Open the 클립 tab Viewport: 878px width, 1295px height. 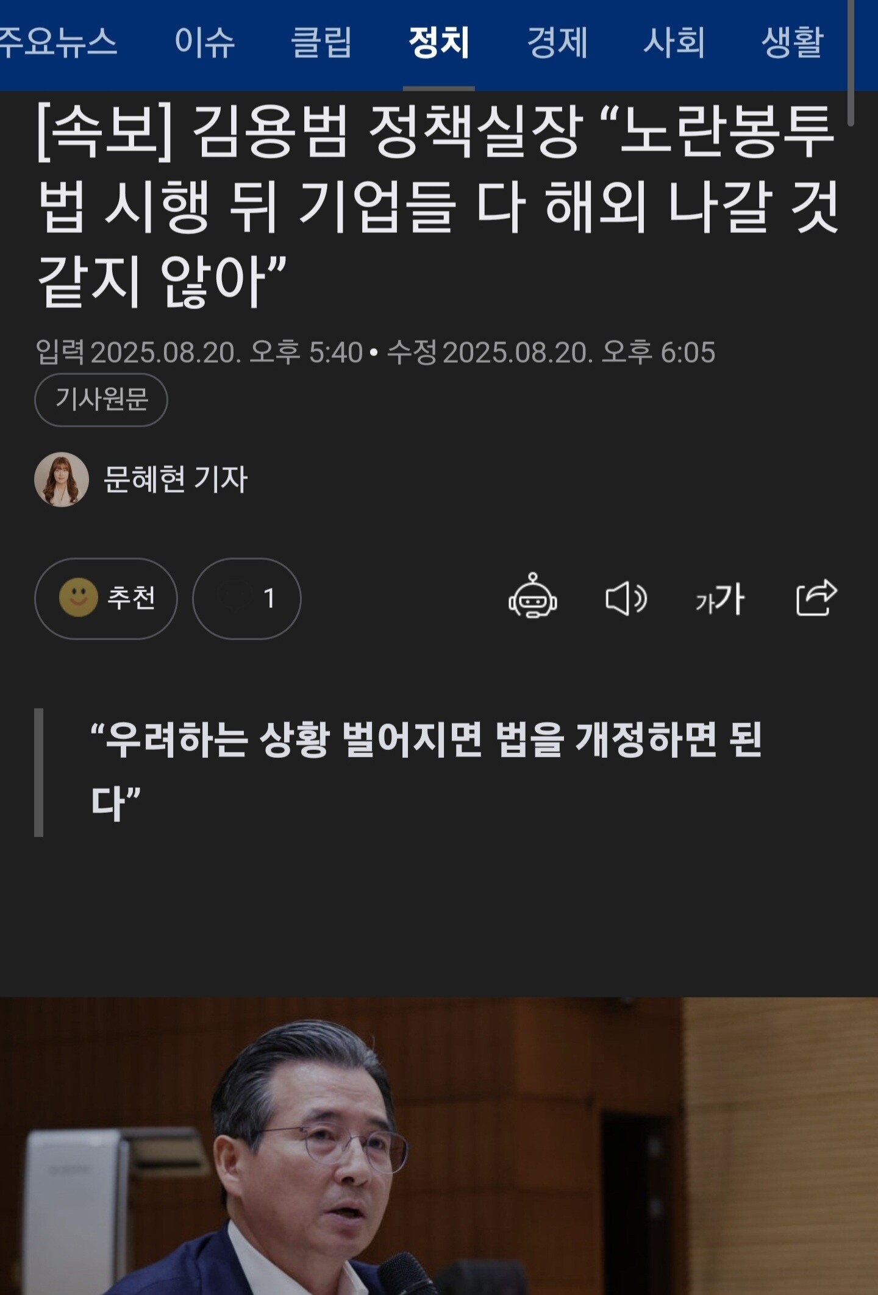tap(322, 43)
